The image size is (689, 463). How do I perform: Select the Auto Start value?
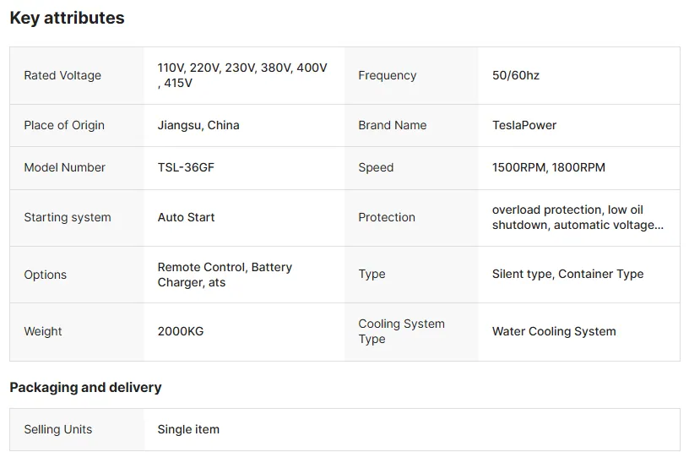pyautogui.click(x=186, y=217)
